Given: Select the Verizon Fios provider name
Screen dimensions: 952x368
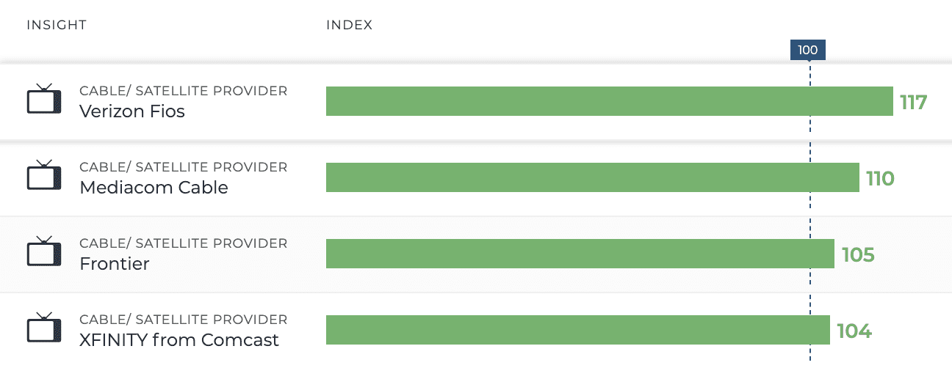Looking at the screenshot, I should (x=132, y=111).
